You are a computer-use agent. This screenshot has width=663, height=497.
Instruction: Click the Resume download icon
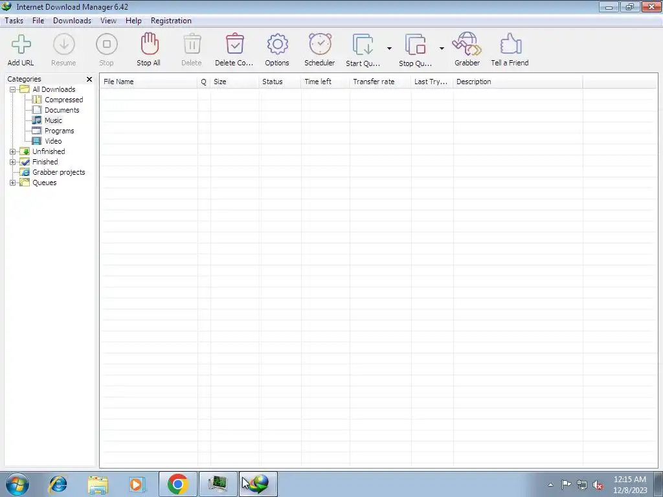tap(64, 45)
